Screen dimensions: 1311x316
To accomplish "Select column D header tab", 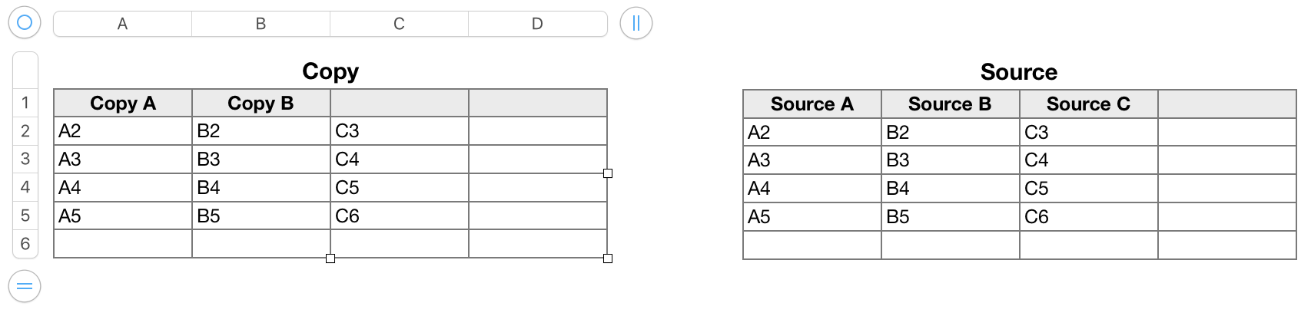I will [537, 24].
